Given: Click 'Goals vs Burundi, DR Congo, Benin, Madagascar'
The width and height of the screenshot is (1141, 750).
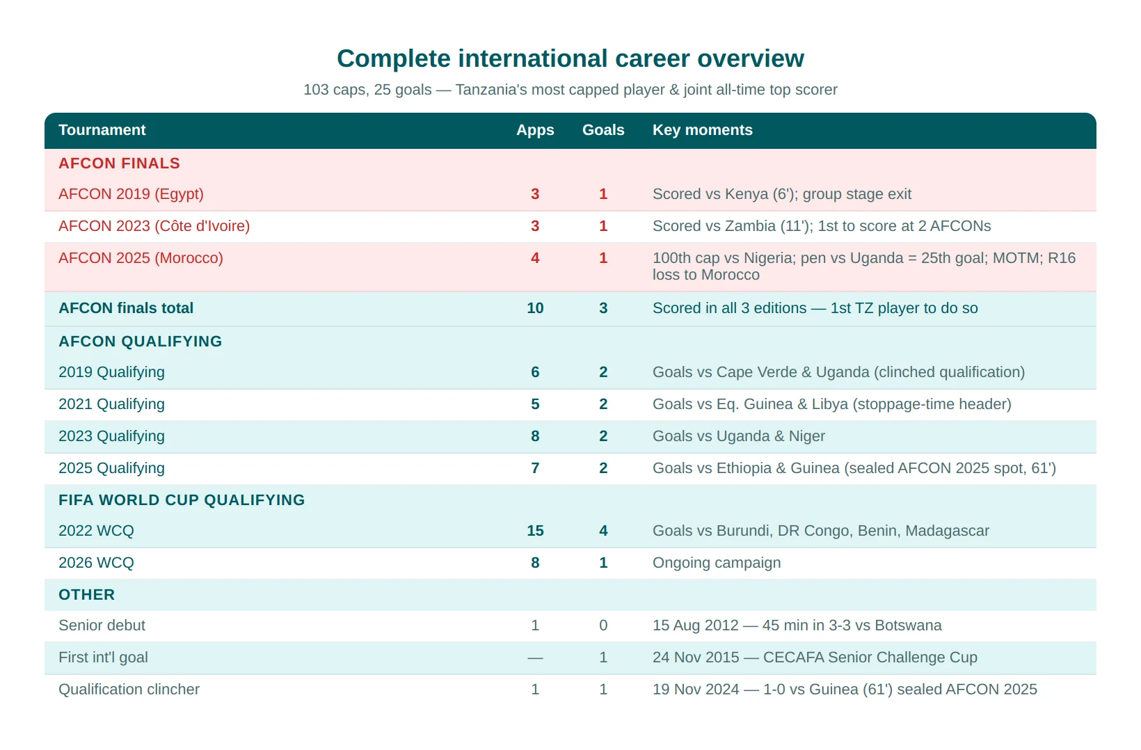Looking at the screenshot, I should click(821, 531).
